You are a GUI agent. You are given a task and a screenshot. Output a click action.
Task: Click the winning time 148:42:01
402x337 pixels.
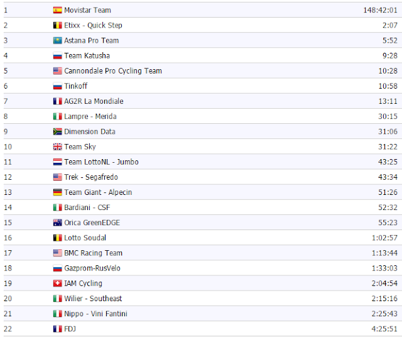point(380,10)
